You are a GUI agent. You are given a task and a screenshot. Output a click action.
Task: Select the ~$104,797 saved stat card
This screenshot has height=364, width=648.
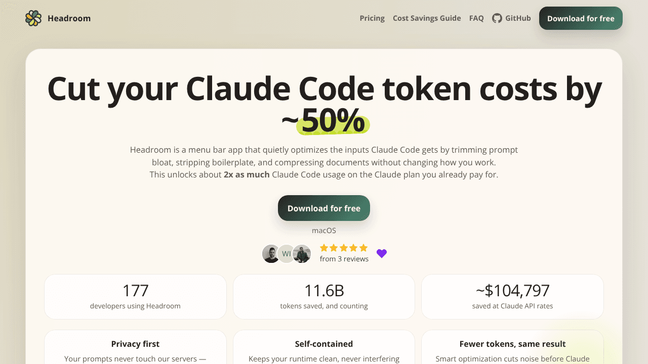click(x=512, y=297)
